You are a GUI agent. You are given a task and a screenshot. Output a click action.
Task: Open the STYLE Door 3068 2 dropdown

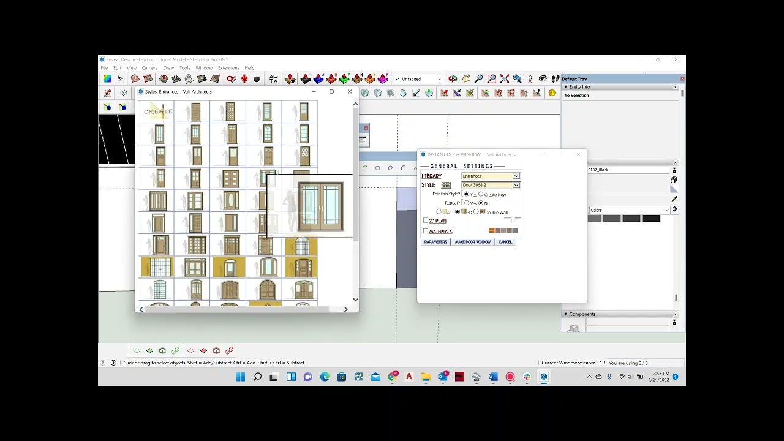491,185
